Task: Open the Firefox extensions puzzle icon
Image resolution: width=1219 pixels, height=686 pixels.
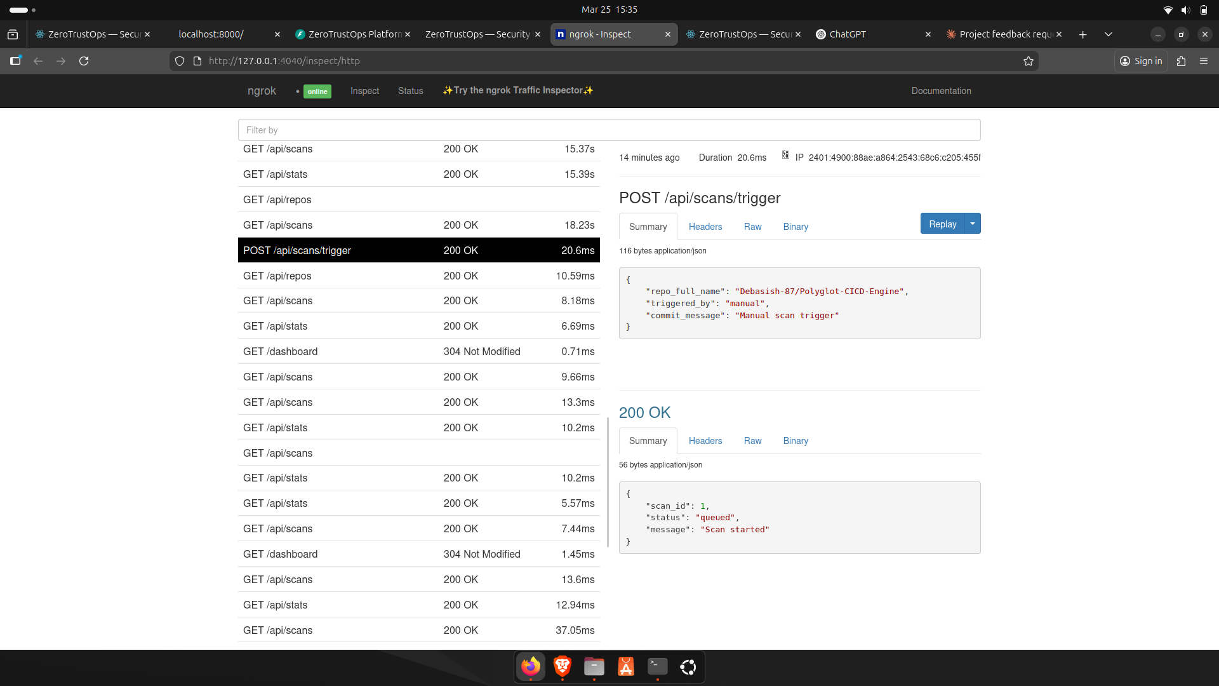Action: [1181, 61]
